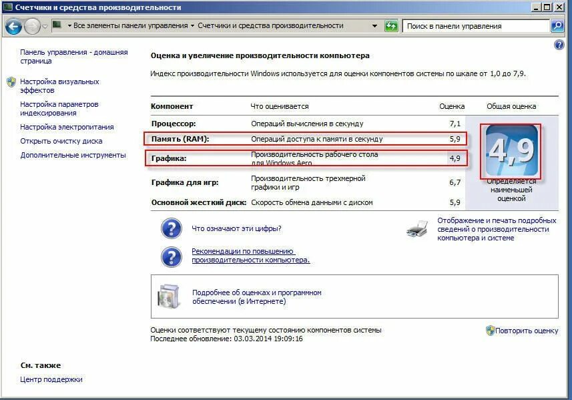The width and height of the screenshot is (572, 400).
Task: Select 'Счетчики и средства производительности' breadcrumb
Action: point(270,25)
